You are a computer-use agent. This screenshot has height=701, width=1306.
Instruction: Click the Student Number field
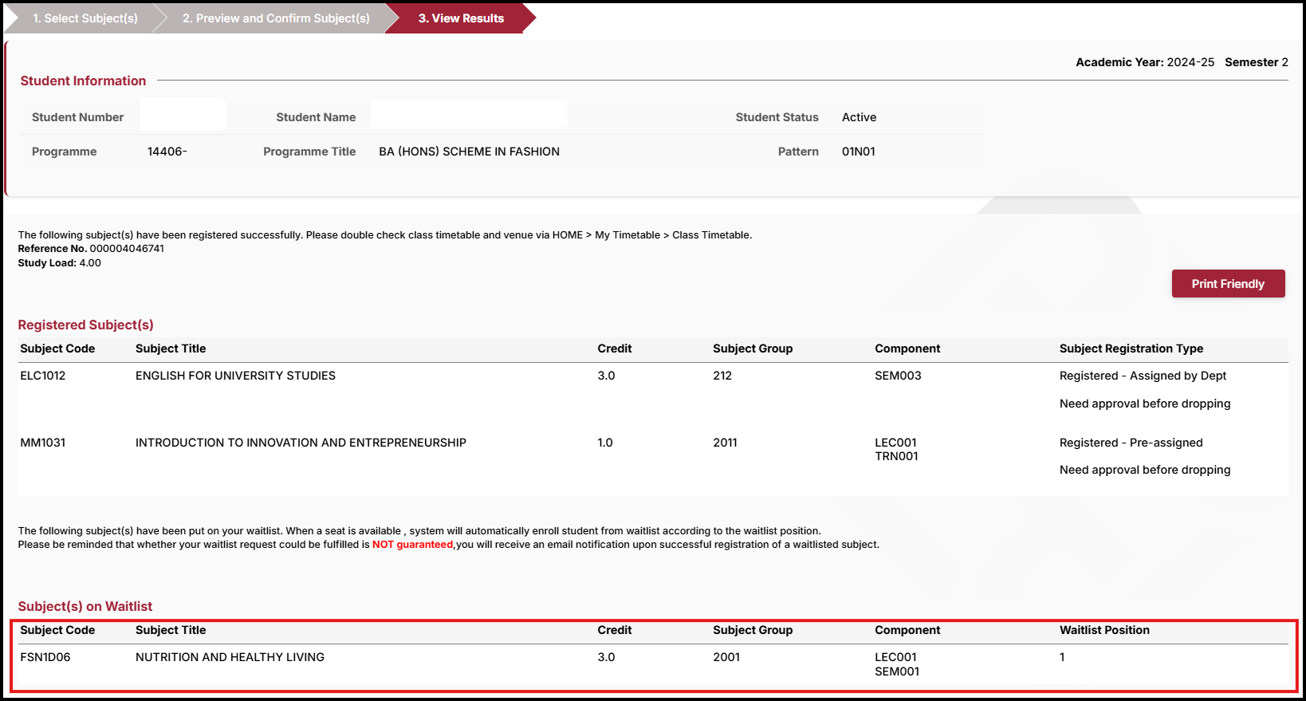coord(183,115)
